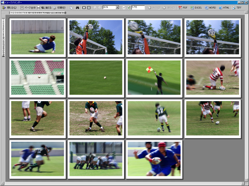Click the horizontal scrollbar right arrow
This screenshot has height=186, width=249.
(243, 184)
